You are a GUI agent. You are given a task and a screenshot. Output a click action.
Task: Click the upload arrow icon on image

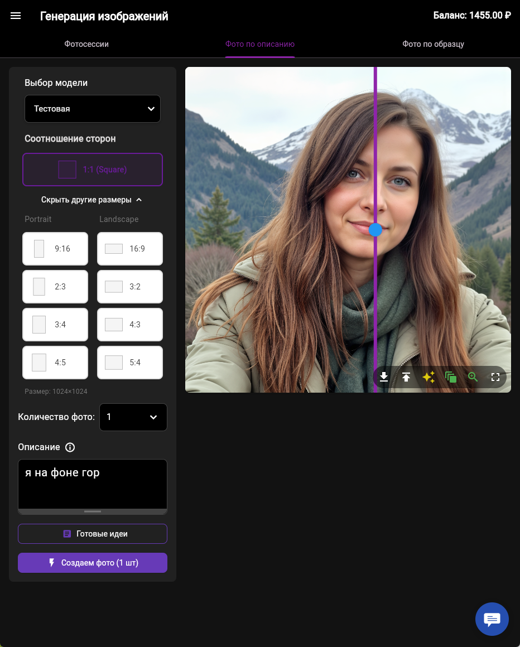coord(406,377)
